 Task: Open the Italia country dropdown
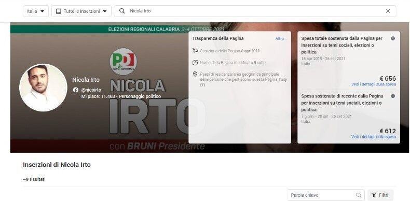(x=36, y=11)
